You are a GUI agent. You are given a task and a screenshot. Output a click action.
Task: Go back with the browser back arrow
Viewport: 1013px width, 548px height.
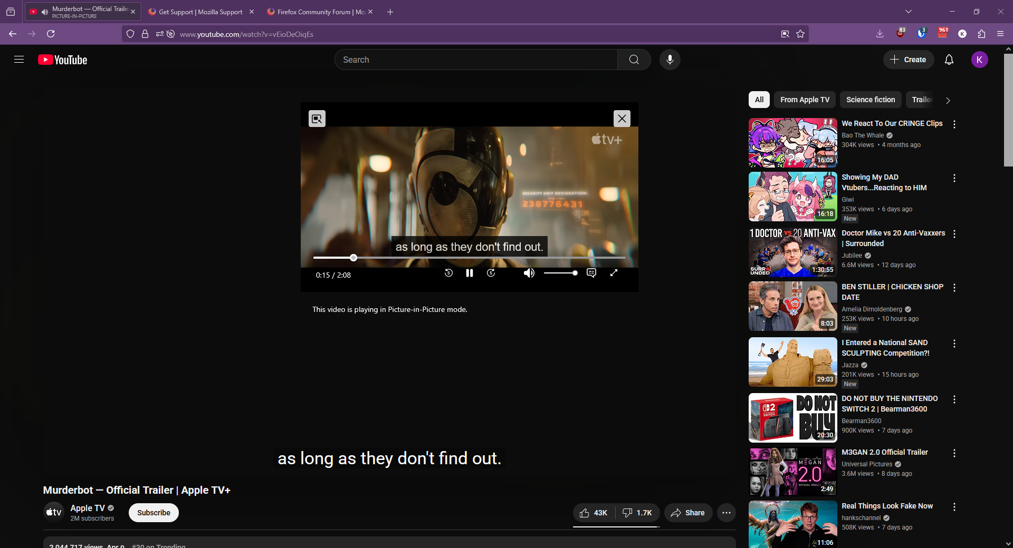point(13,34)
